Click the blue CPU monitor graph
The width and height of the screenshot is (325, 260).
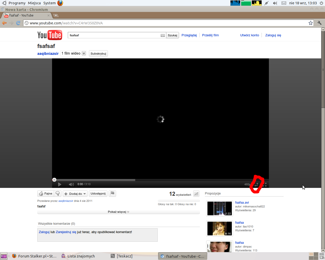(235, 3)
